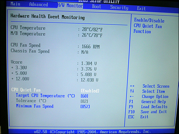Click the Change Option hint
The height and width of the screenshot is (134, 179).
155,97
